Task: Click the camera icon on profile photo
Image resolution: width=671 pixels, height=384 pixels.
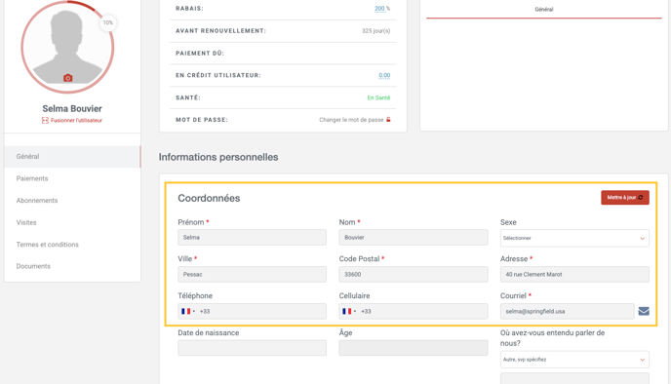Action: 67,78
